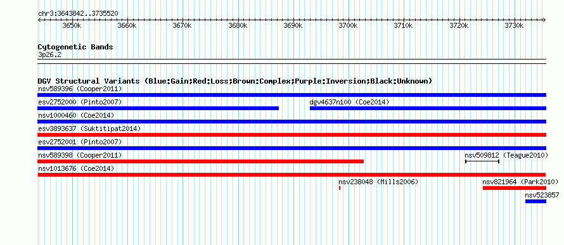Screen dimensions: 564x245
Task: Select the esv2752001 (Pinto2007) blue bar
Action: (x=292, y=148)
